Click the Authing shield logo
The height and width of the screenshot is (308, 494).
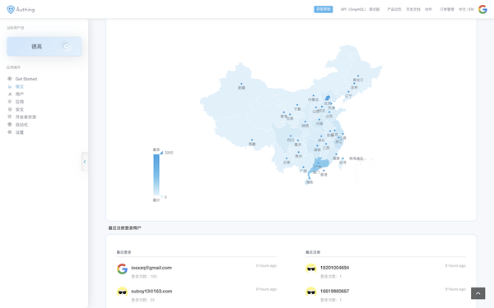click(11, 9)
